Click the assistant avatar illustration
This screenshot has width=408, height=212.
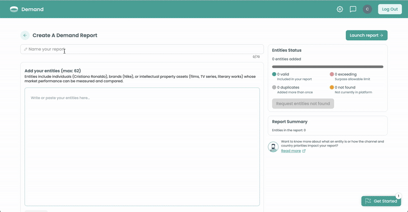click(273, 147)
